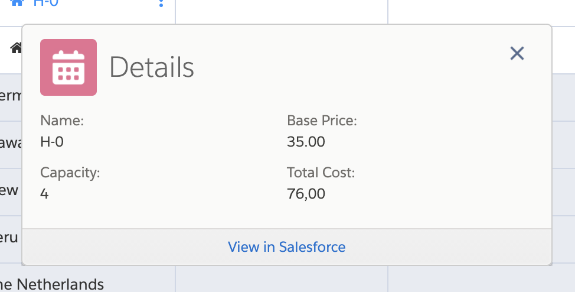Select the Netherlands row label
The width and height of the screenshot is (575, 292).
[x=52, y=284]
